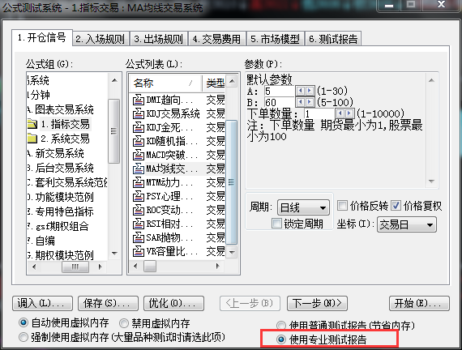This screenshot has width=462, height=350.
Task: Click folder icon of 1. 指标交易
Action: 32,124
